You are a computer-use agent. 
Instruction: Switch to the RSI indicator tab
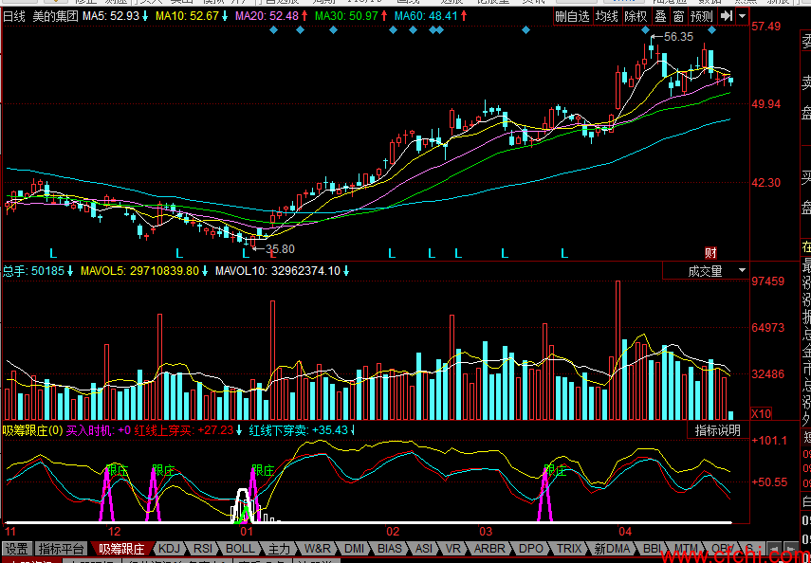[205, 549]
